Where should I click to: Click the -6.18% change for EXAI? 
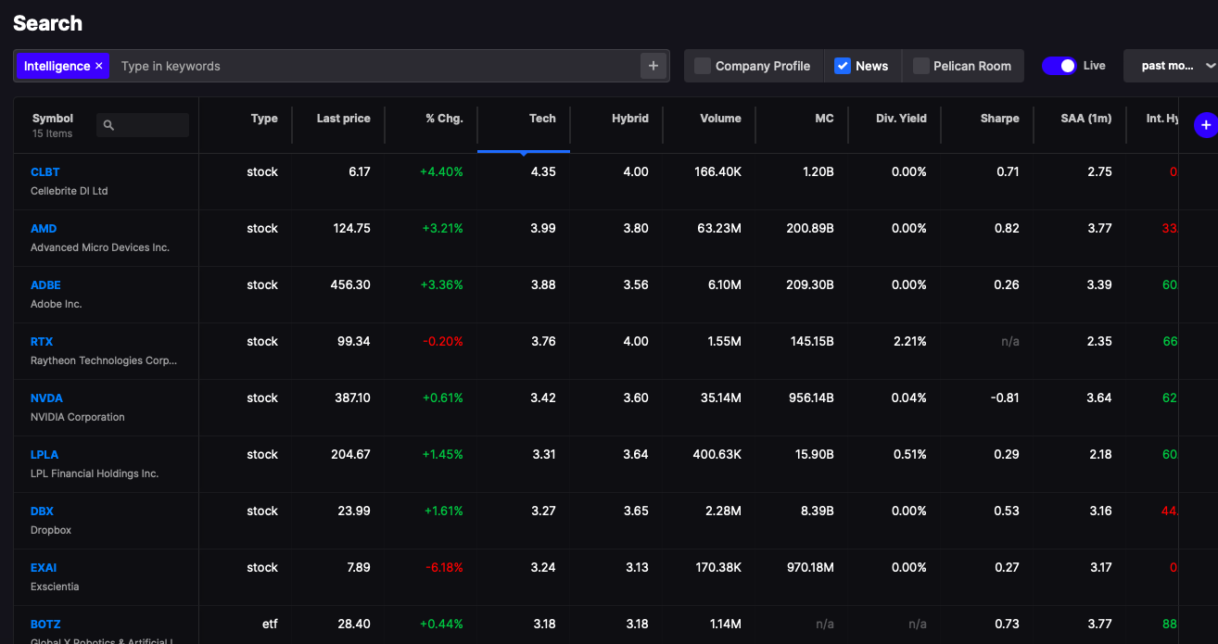coord(443,568)
